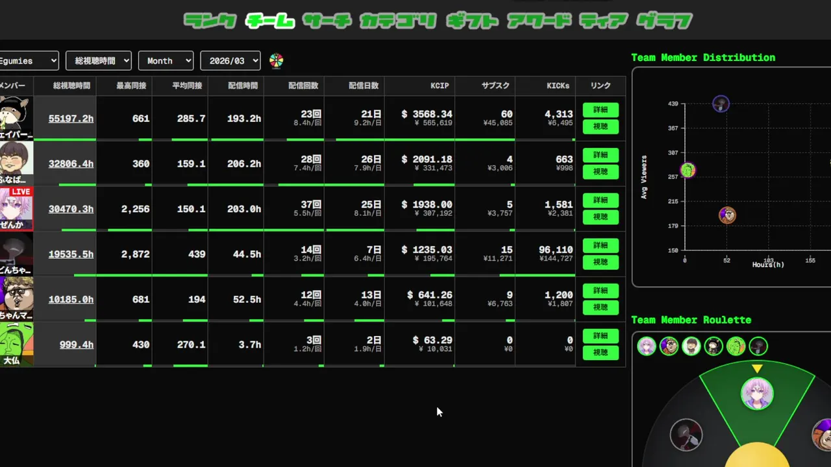Click the $ 3568.34 KCIP value
The width and height of the screenshot is (831, 467).
[x=427, y=114]
